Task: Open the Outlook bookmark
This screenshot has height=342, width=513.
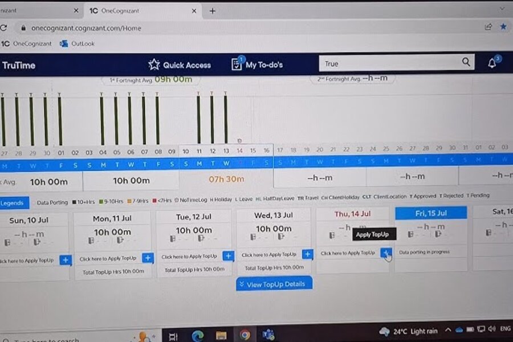Action: click(77, 43)
